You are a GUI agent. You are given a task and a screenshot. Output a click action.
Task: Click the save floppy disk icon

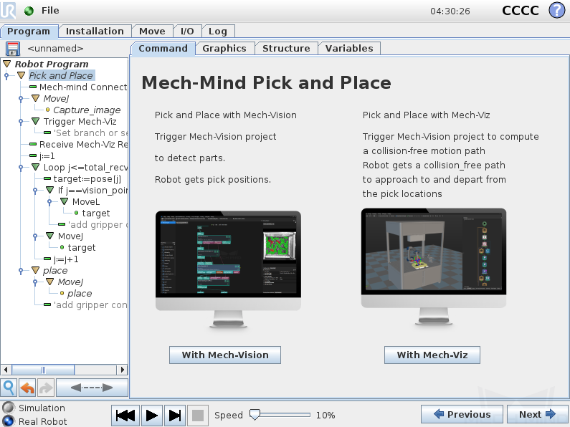pyautogui.click(x=12, y=49)
